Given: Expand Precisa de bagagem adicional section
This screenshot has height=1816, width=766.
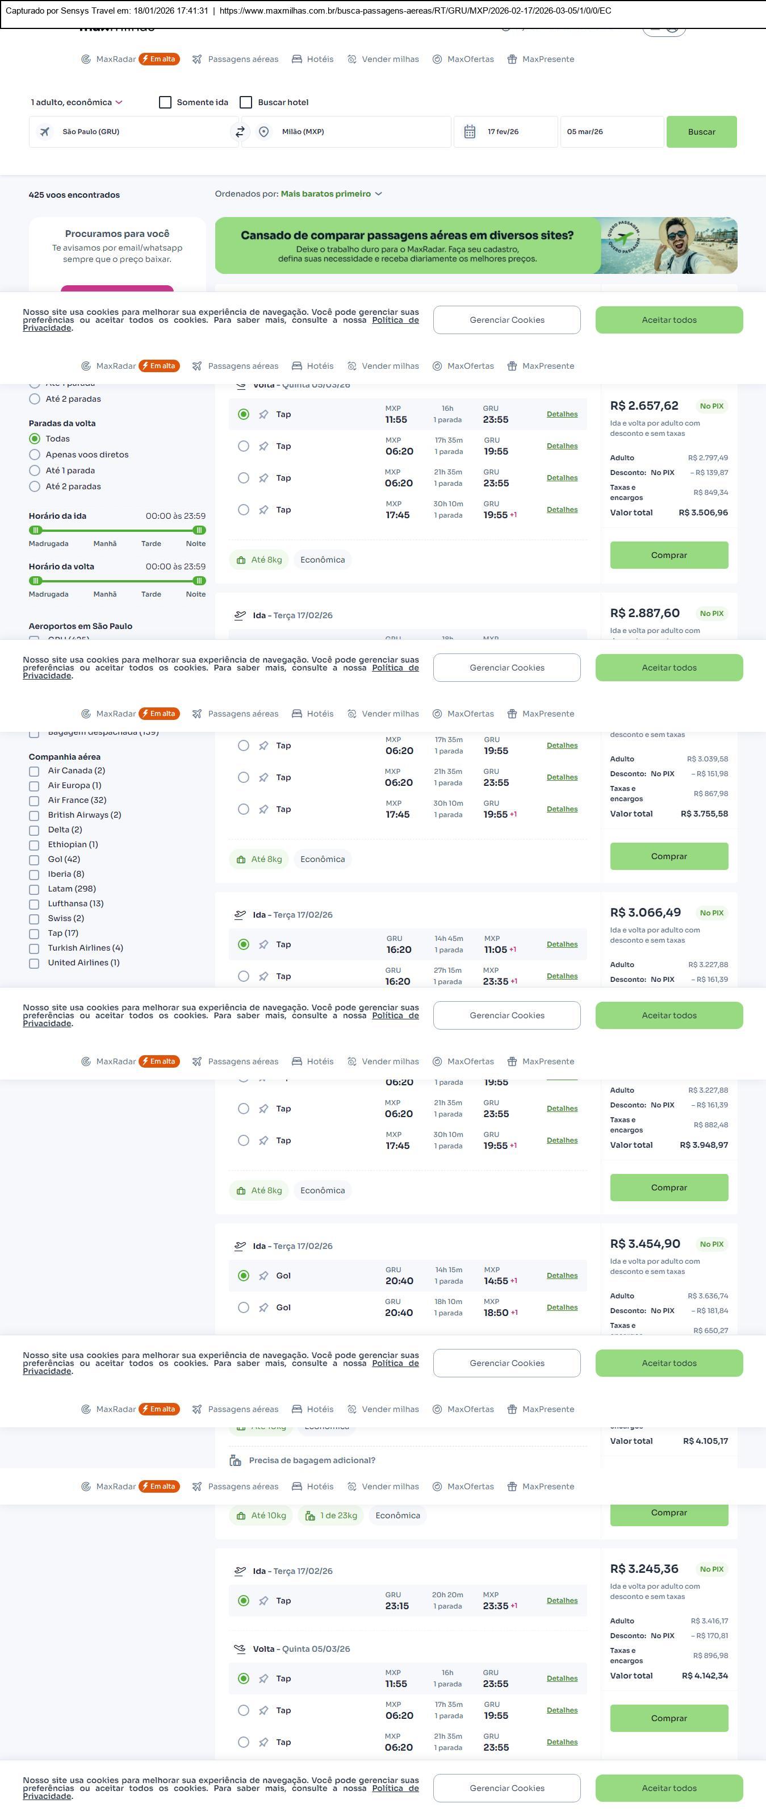Looking at the screenshot, I should [x=312, y=1460].
